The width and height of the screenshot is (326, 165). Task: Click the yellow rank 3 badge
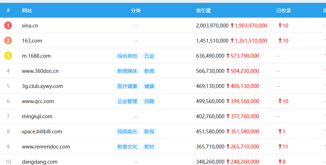tap(8, 56)
